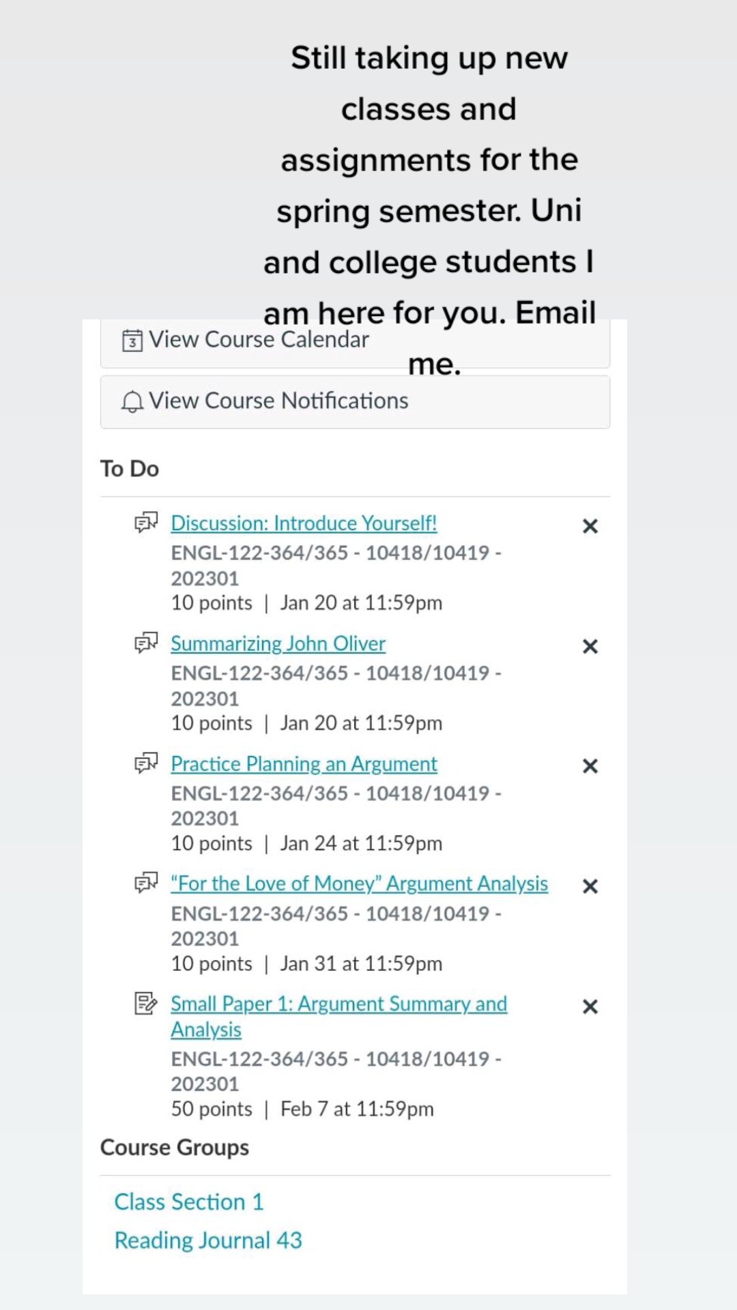Open Practice Planning an Argument link

tap(304, 764)
